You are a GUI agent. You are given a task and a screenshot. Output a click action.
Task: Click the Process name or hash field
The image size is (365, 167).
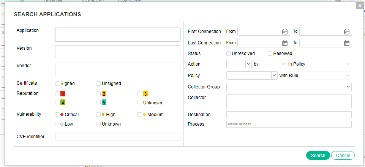click(x=289, y=124)
